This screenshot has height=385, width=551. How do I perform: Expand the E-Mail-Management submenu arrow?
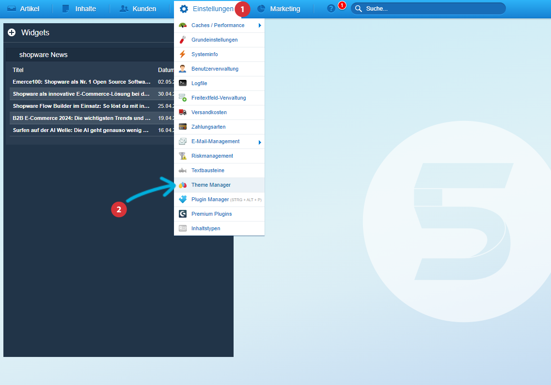pyautogui.click(x=260, y=142)
